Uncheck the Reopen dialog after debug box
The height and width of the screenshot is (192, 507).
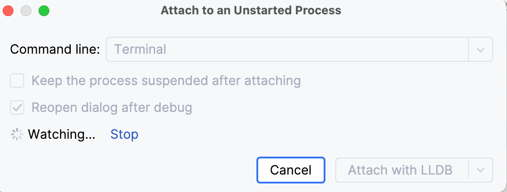pos(17,108)
